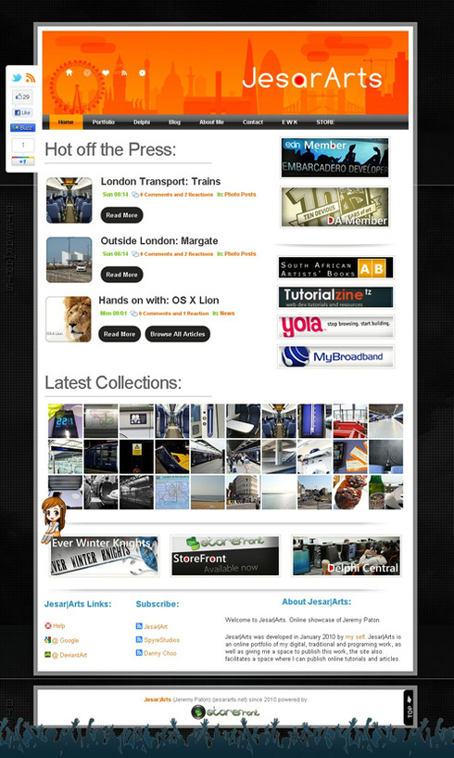Select the STORE menu item
The width and height of the screenshot is (454, 758).
click(x=325, y=122)
